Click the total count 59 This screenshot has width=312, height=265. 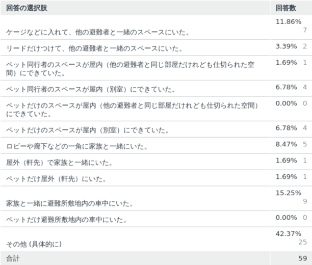302,258
